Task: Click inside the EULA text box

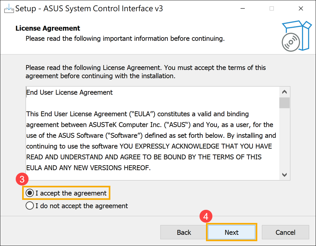Action: click(x=151, y=141)
